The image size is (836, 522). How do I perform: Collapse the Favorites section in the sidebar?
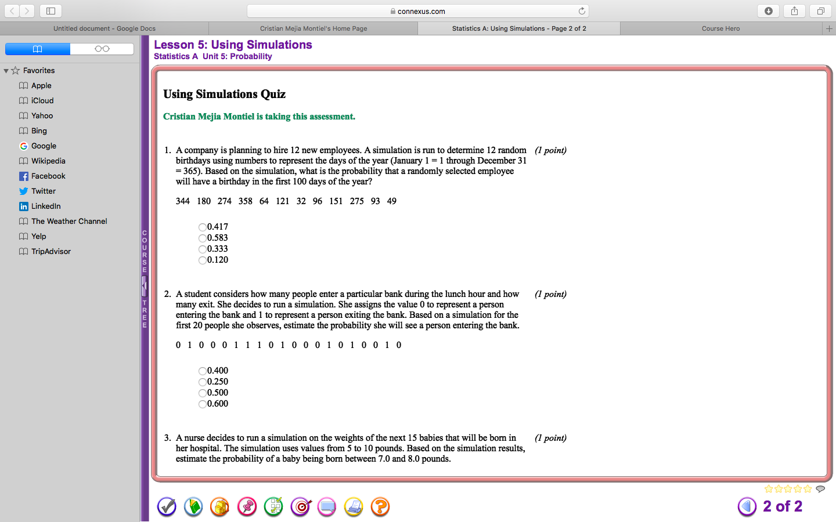(6, 70)
